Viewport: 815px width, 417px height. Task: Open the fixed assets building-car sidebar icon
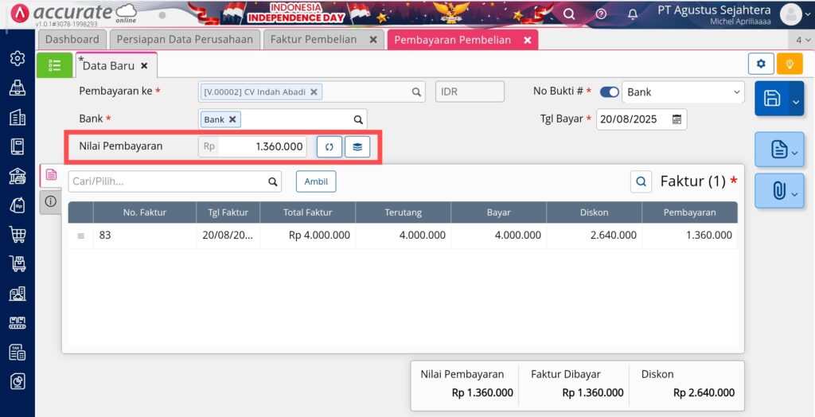(x=18, y=294)
